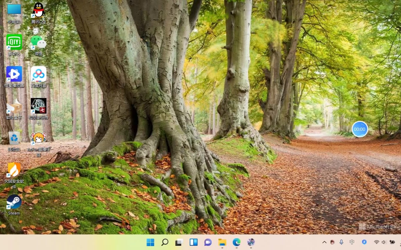Screen dimensions: 401x250
Task: Open the Tencent QQ penguin desktop shortcut
Action: pos(39,11)
